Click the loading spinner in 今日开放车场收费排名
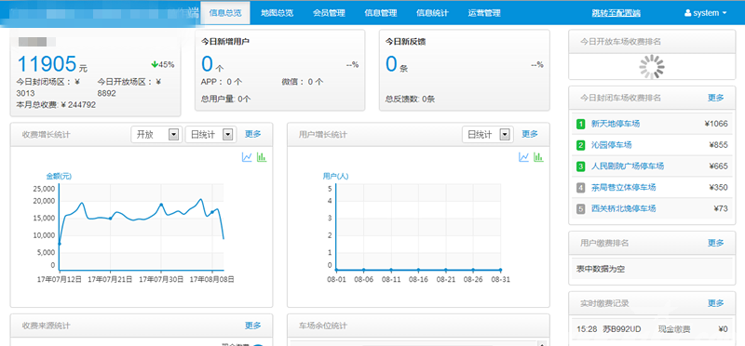Screen dimensions: 745x346 (651, 66)
